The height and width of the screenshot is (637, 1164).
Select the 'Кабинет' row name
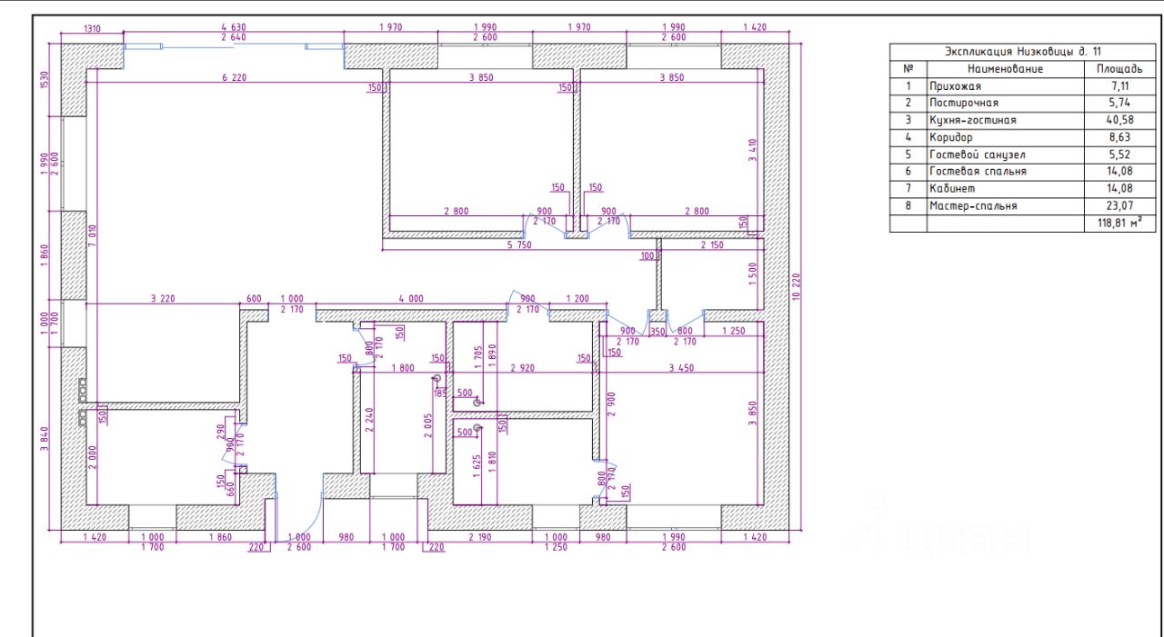950,189
